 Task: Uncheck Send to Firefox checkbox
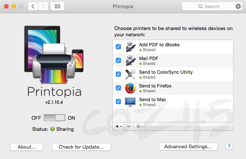[x=118, y=88]
